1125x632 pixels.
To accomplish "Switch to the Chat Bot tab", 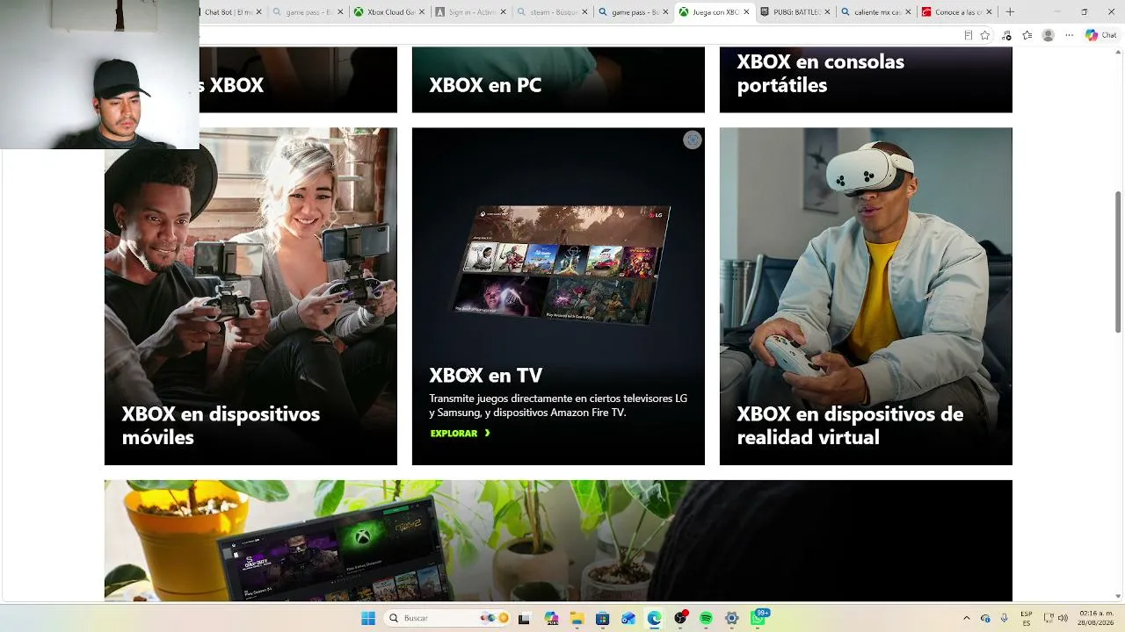I will [x=228, y=12].
